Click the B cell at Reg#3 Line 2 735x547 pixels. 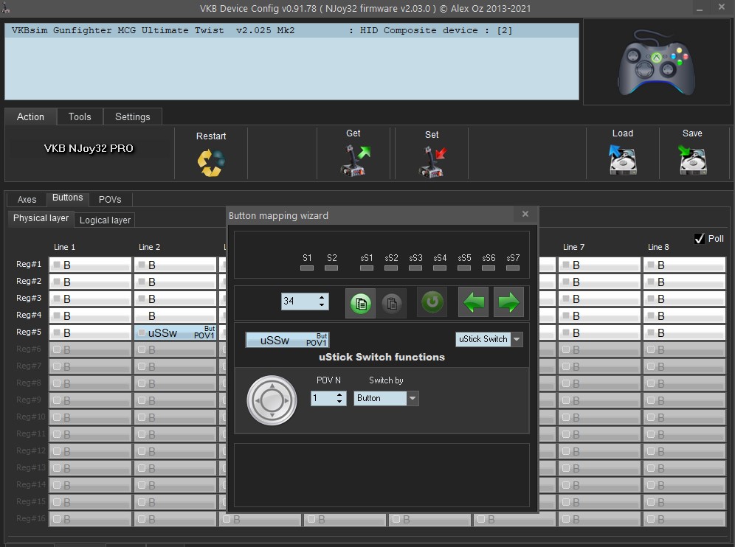176,299
